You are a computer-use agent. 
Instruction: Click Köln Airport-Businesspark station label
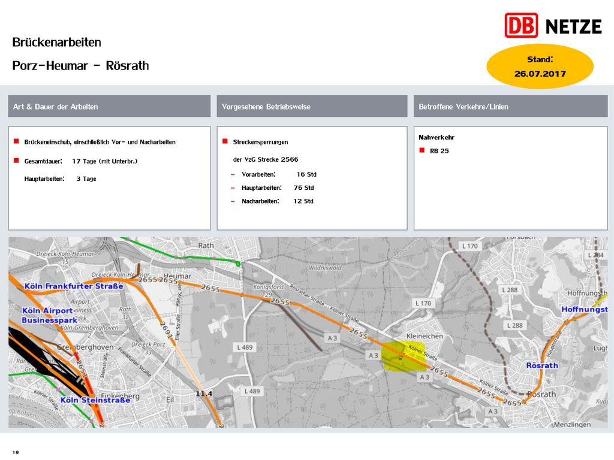click(x=49, y=315)
